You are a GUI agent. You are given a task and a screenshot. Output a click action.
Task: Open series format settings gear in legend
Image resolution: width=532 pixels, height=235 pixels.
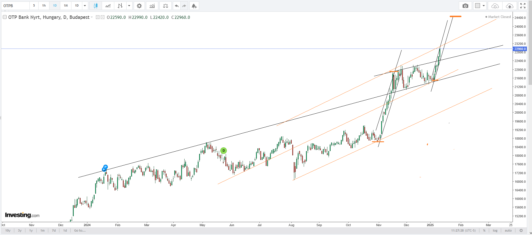pyautogui.click(x=103, y=17)
